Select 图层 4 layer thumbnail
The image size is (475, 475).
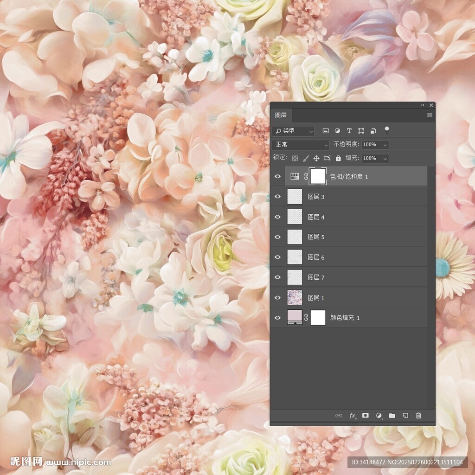pyautogui.click(x=295, y=217)
